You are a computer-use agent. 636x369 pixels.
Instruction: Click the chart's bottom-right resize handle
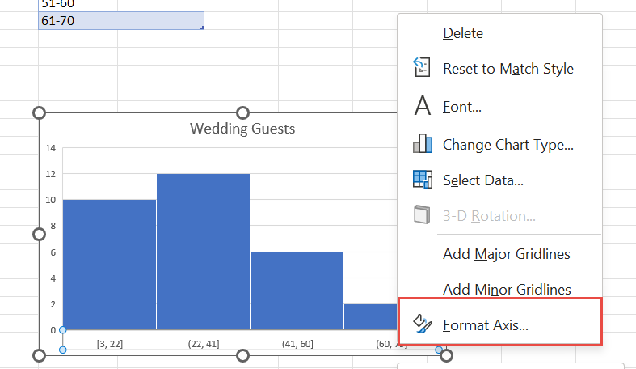click(x=446, y=355)
